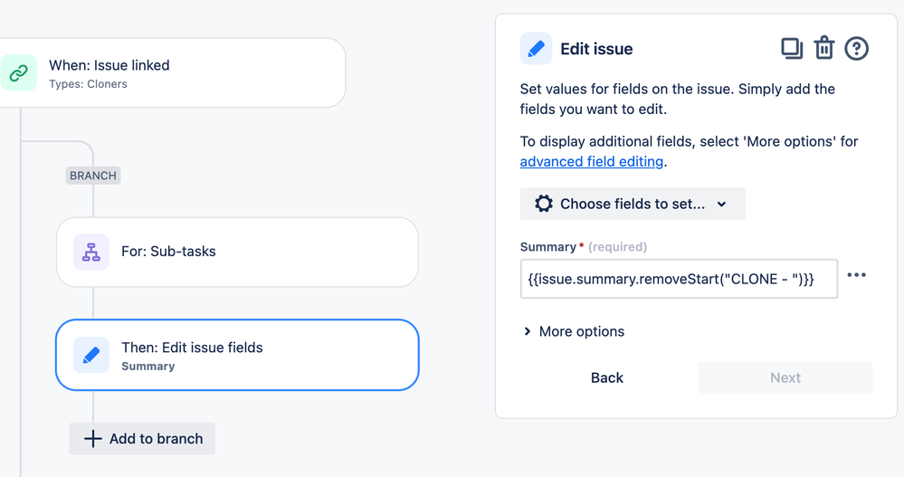Select Then: Edit issue fields action
Image resolution: width=904 pixels, height=477 pixels.
point(237,355)
